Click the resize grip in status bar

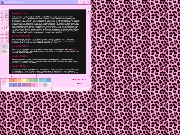pyautogui.click(x=89, y=89)
